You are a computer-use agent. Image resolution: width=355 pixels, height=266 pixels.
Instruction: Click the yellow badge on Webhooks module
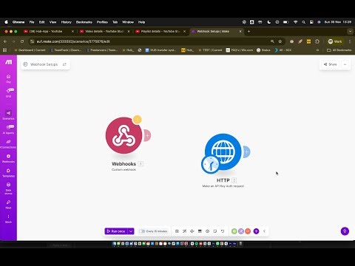tap(137, 120)
